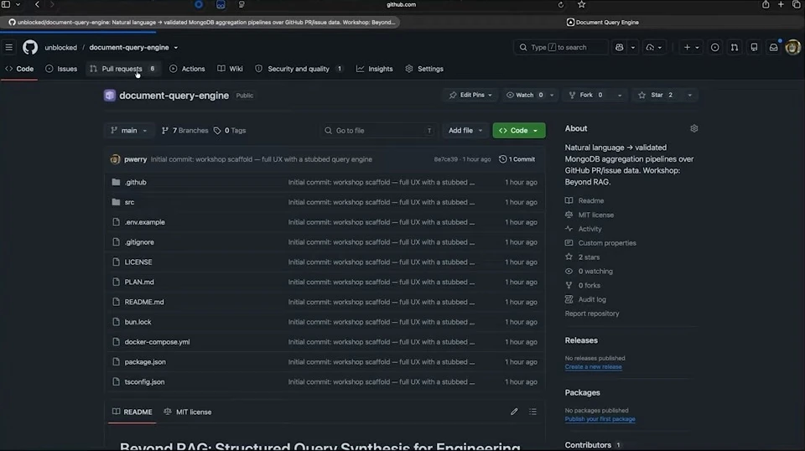
Task: Switch to Document Query Engine browser tab
Action: click(603, 22)
